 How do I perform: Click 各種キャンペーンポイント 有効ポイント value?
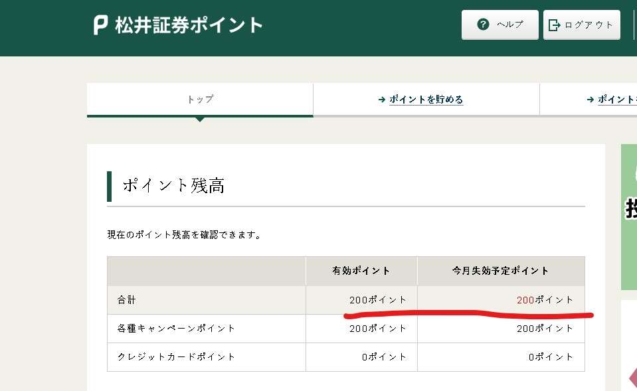click(378, 329)
